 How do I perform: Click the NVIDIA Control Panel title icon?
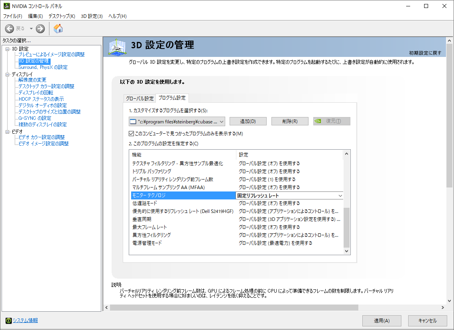click(6, 6)
